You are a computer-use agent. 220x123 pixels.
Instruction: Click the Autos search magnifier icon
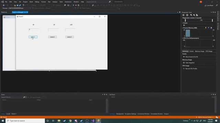[24, 97]
